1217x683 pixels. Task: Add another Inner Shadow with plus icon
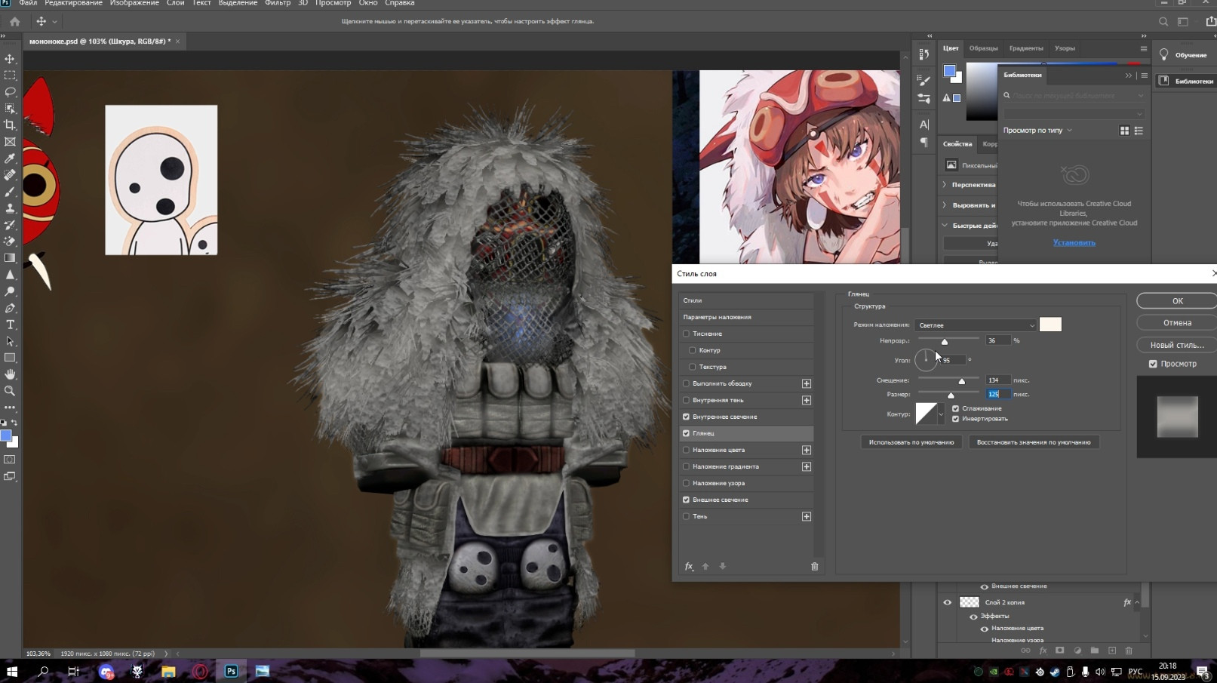(x=807, y=400)
